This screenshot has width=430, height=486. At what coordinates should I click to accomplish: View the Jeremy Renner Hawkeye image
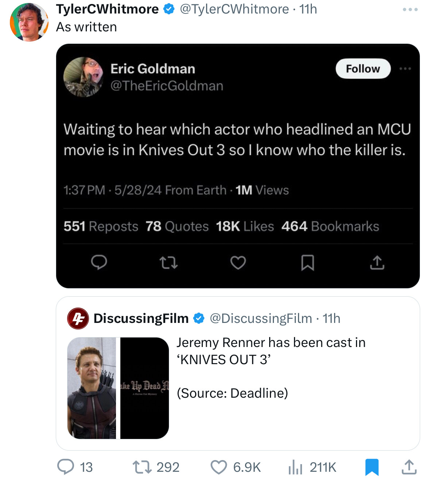[x=92, y=388]
